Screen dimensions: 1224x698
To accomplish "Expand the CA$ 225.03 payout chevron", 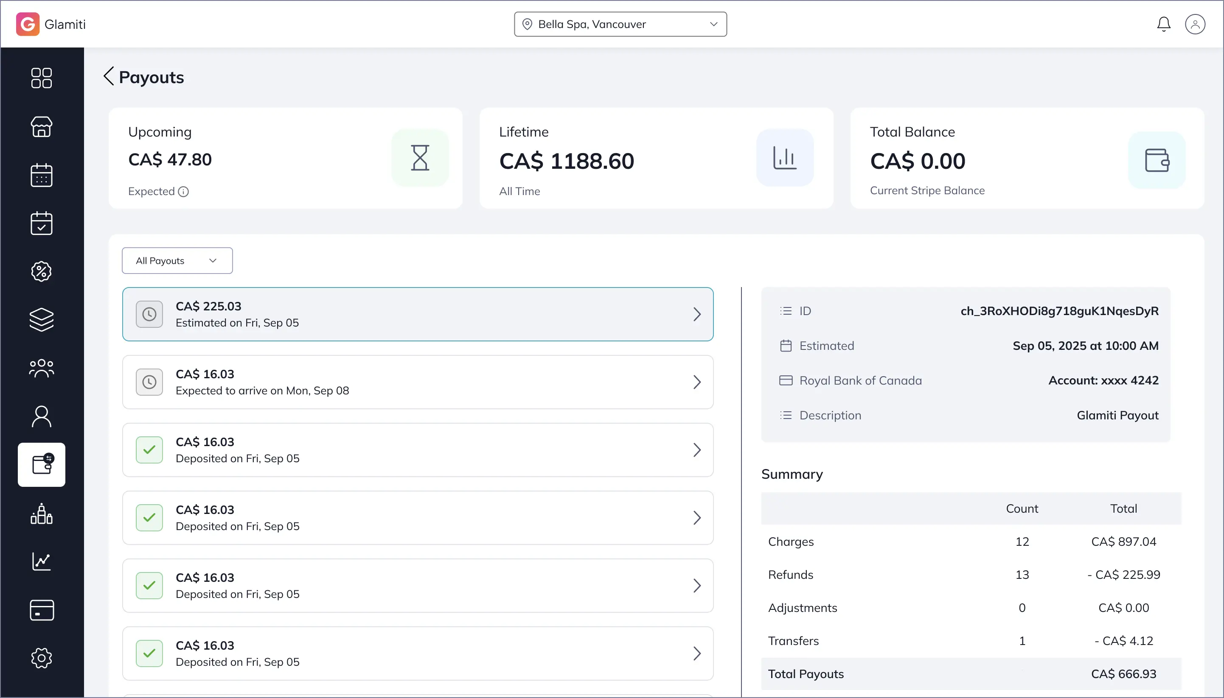I will [697, 315].
